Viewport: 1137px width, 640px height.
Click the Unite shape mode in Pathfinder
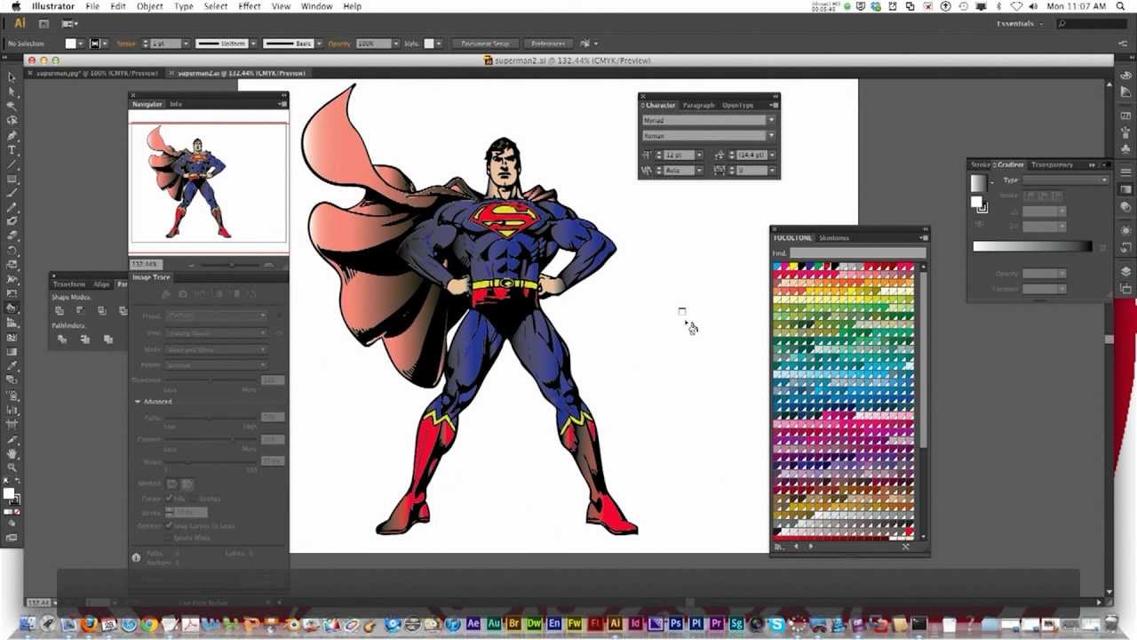click(60, 310)
